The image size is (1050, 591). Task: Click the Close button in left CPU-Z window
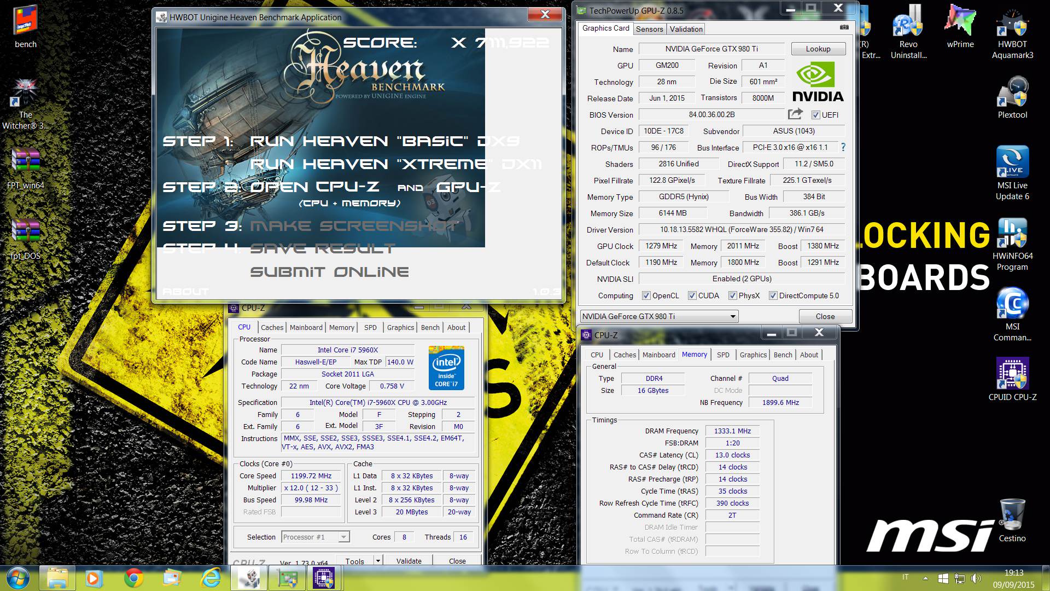pyautogui.click(x=457, y=561)
